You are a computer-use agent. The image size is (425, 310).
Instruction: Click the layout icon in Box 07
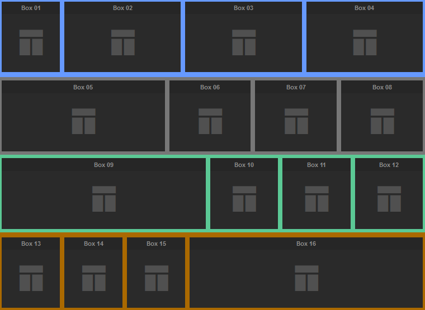pos(296,121)
